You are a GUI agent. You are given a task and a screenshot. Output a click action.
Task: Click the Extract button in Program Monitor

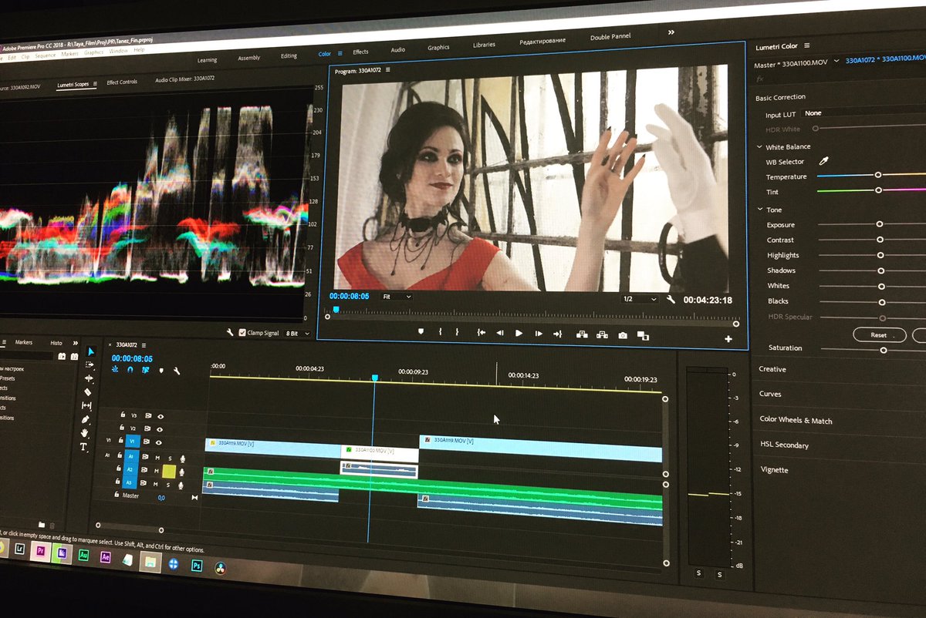[603, 334]
